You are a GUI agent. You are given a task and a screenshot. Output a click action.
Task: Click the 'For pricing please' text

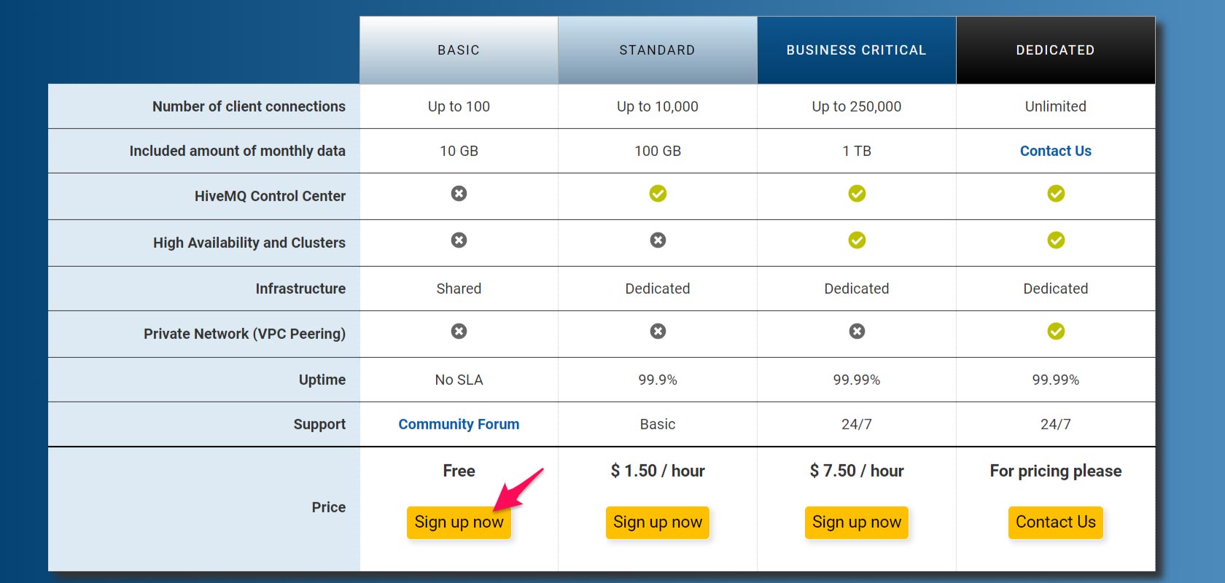[1056, 471]
